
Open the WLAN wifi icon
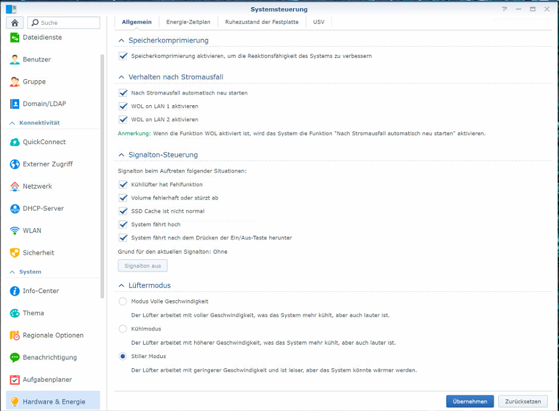pos(15,231)
